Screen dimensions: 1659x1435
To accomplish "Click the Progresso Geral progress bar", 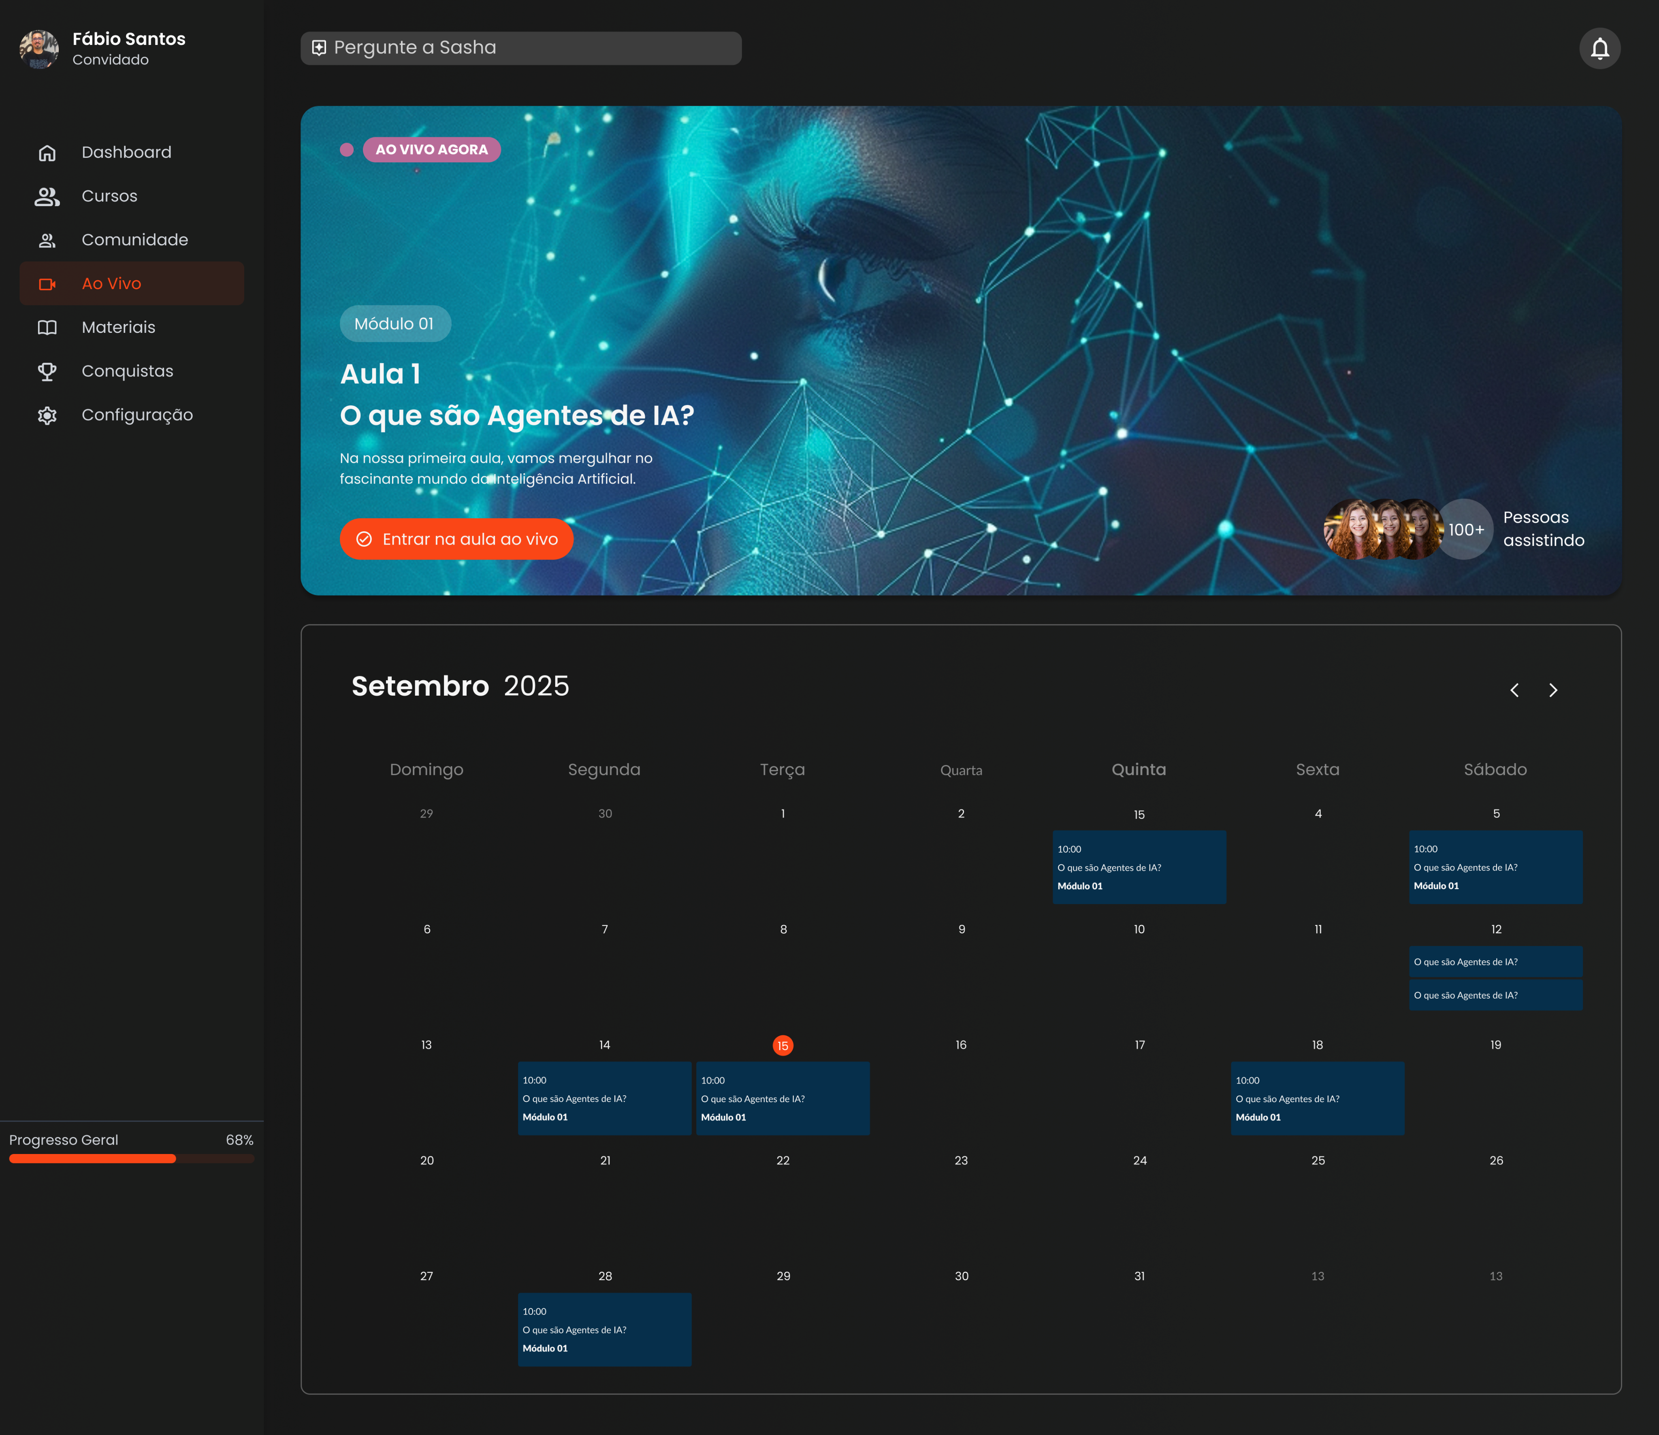I will click(x=131, y=1159).
